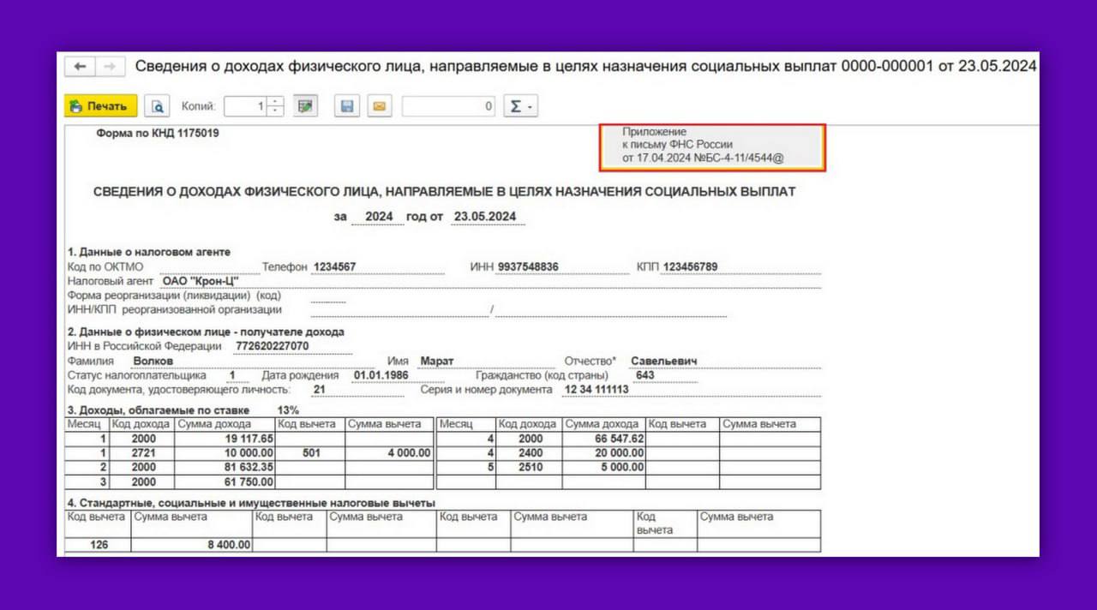Save document using the floppy disk icon
Image resolution: width=1097 pixels, height=610 pixels.
(347, 106)
